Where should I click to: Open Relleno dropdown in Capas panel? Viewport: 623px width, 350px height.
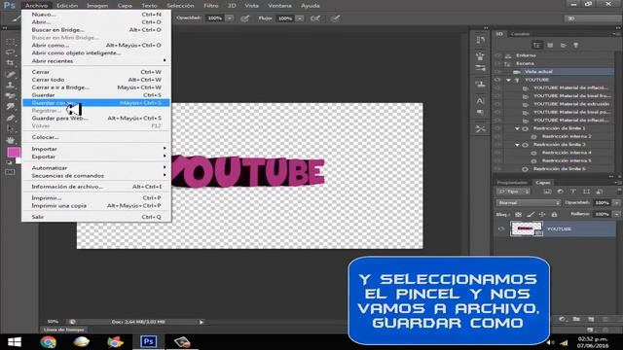point(616,214)
